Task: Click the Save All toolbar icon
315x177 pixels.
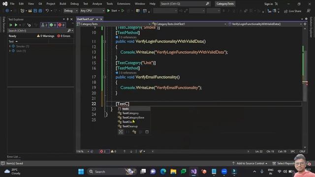Action: [40, 11]
